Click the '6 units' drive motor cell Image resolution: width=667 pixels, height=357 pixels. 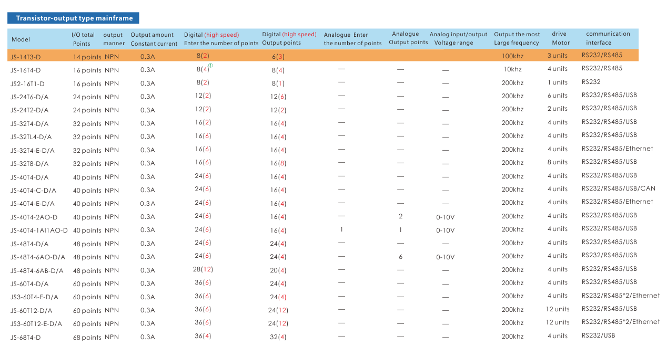(x=558, y=96)
